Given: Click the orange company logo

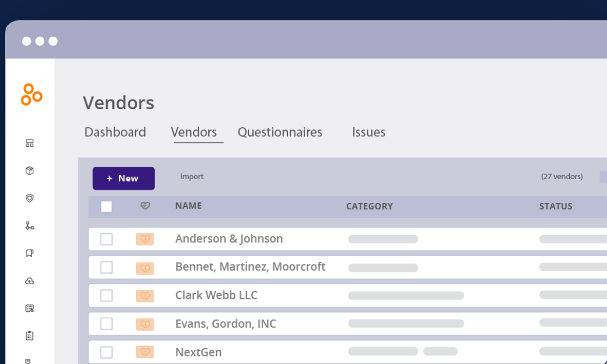Looking at the screenshot, I should [x=30, y=94].
